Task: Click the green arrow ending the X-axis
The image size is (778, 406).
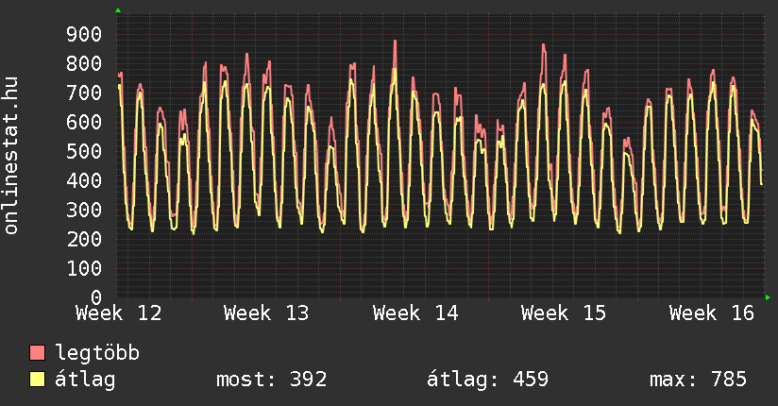Action: 768,297
